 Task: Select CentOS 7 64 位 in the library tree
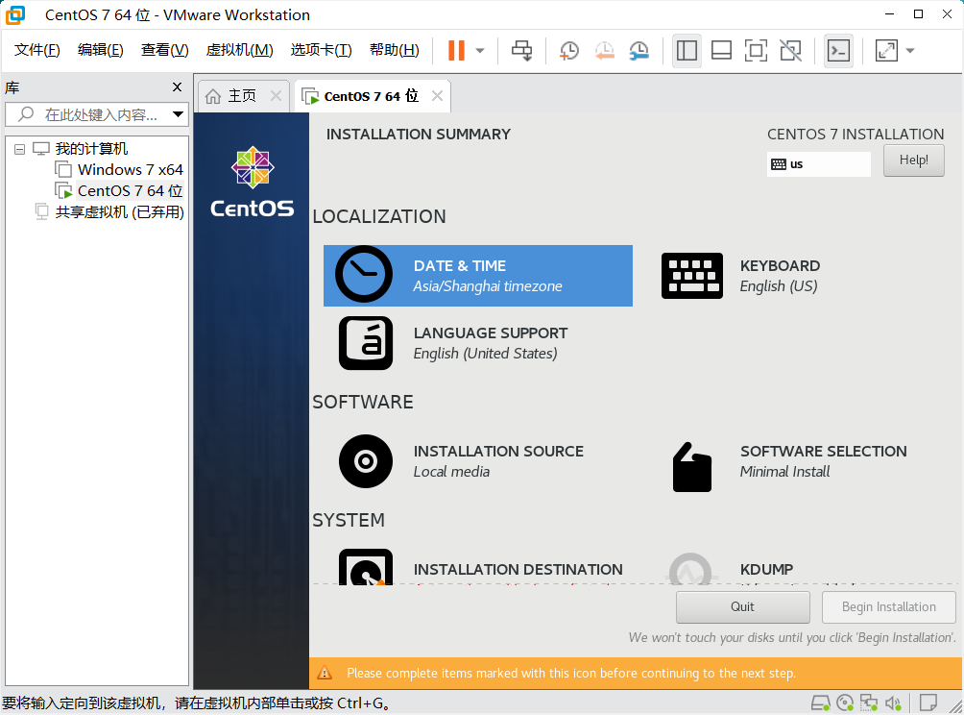click(x=130, y=190)
